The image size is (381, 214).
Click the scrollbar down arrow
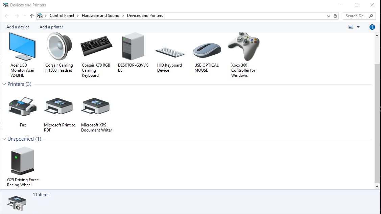pyautogui.click(x=377, y=187)
